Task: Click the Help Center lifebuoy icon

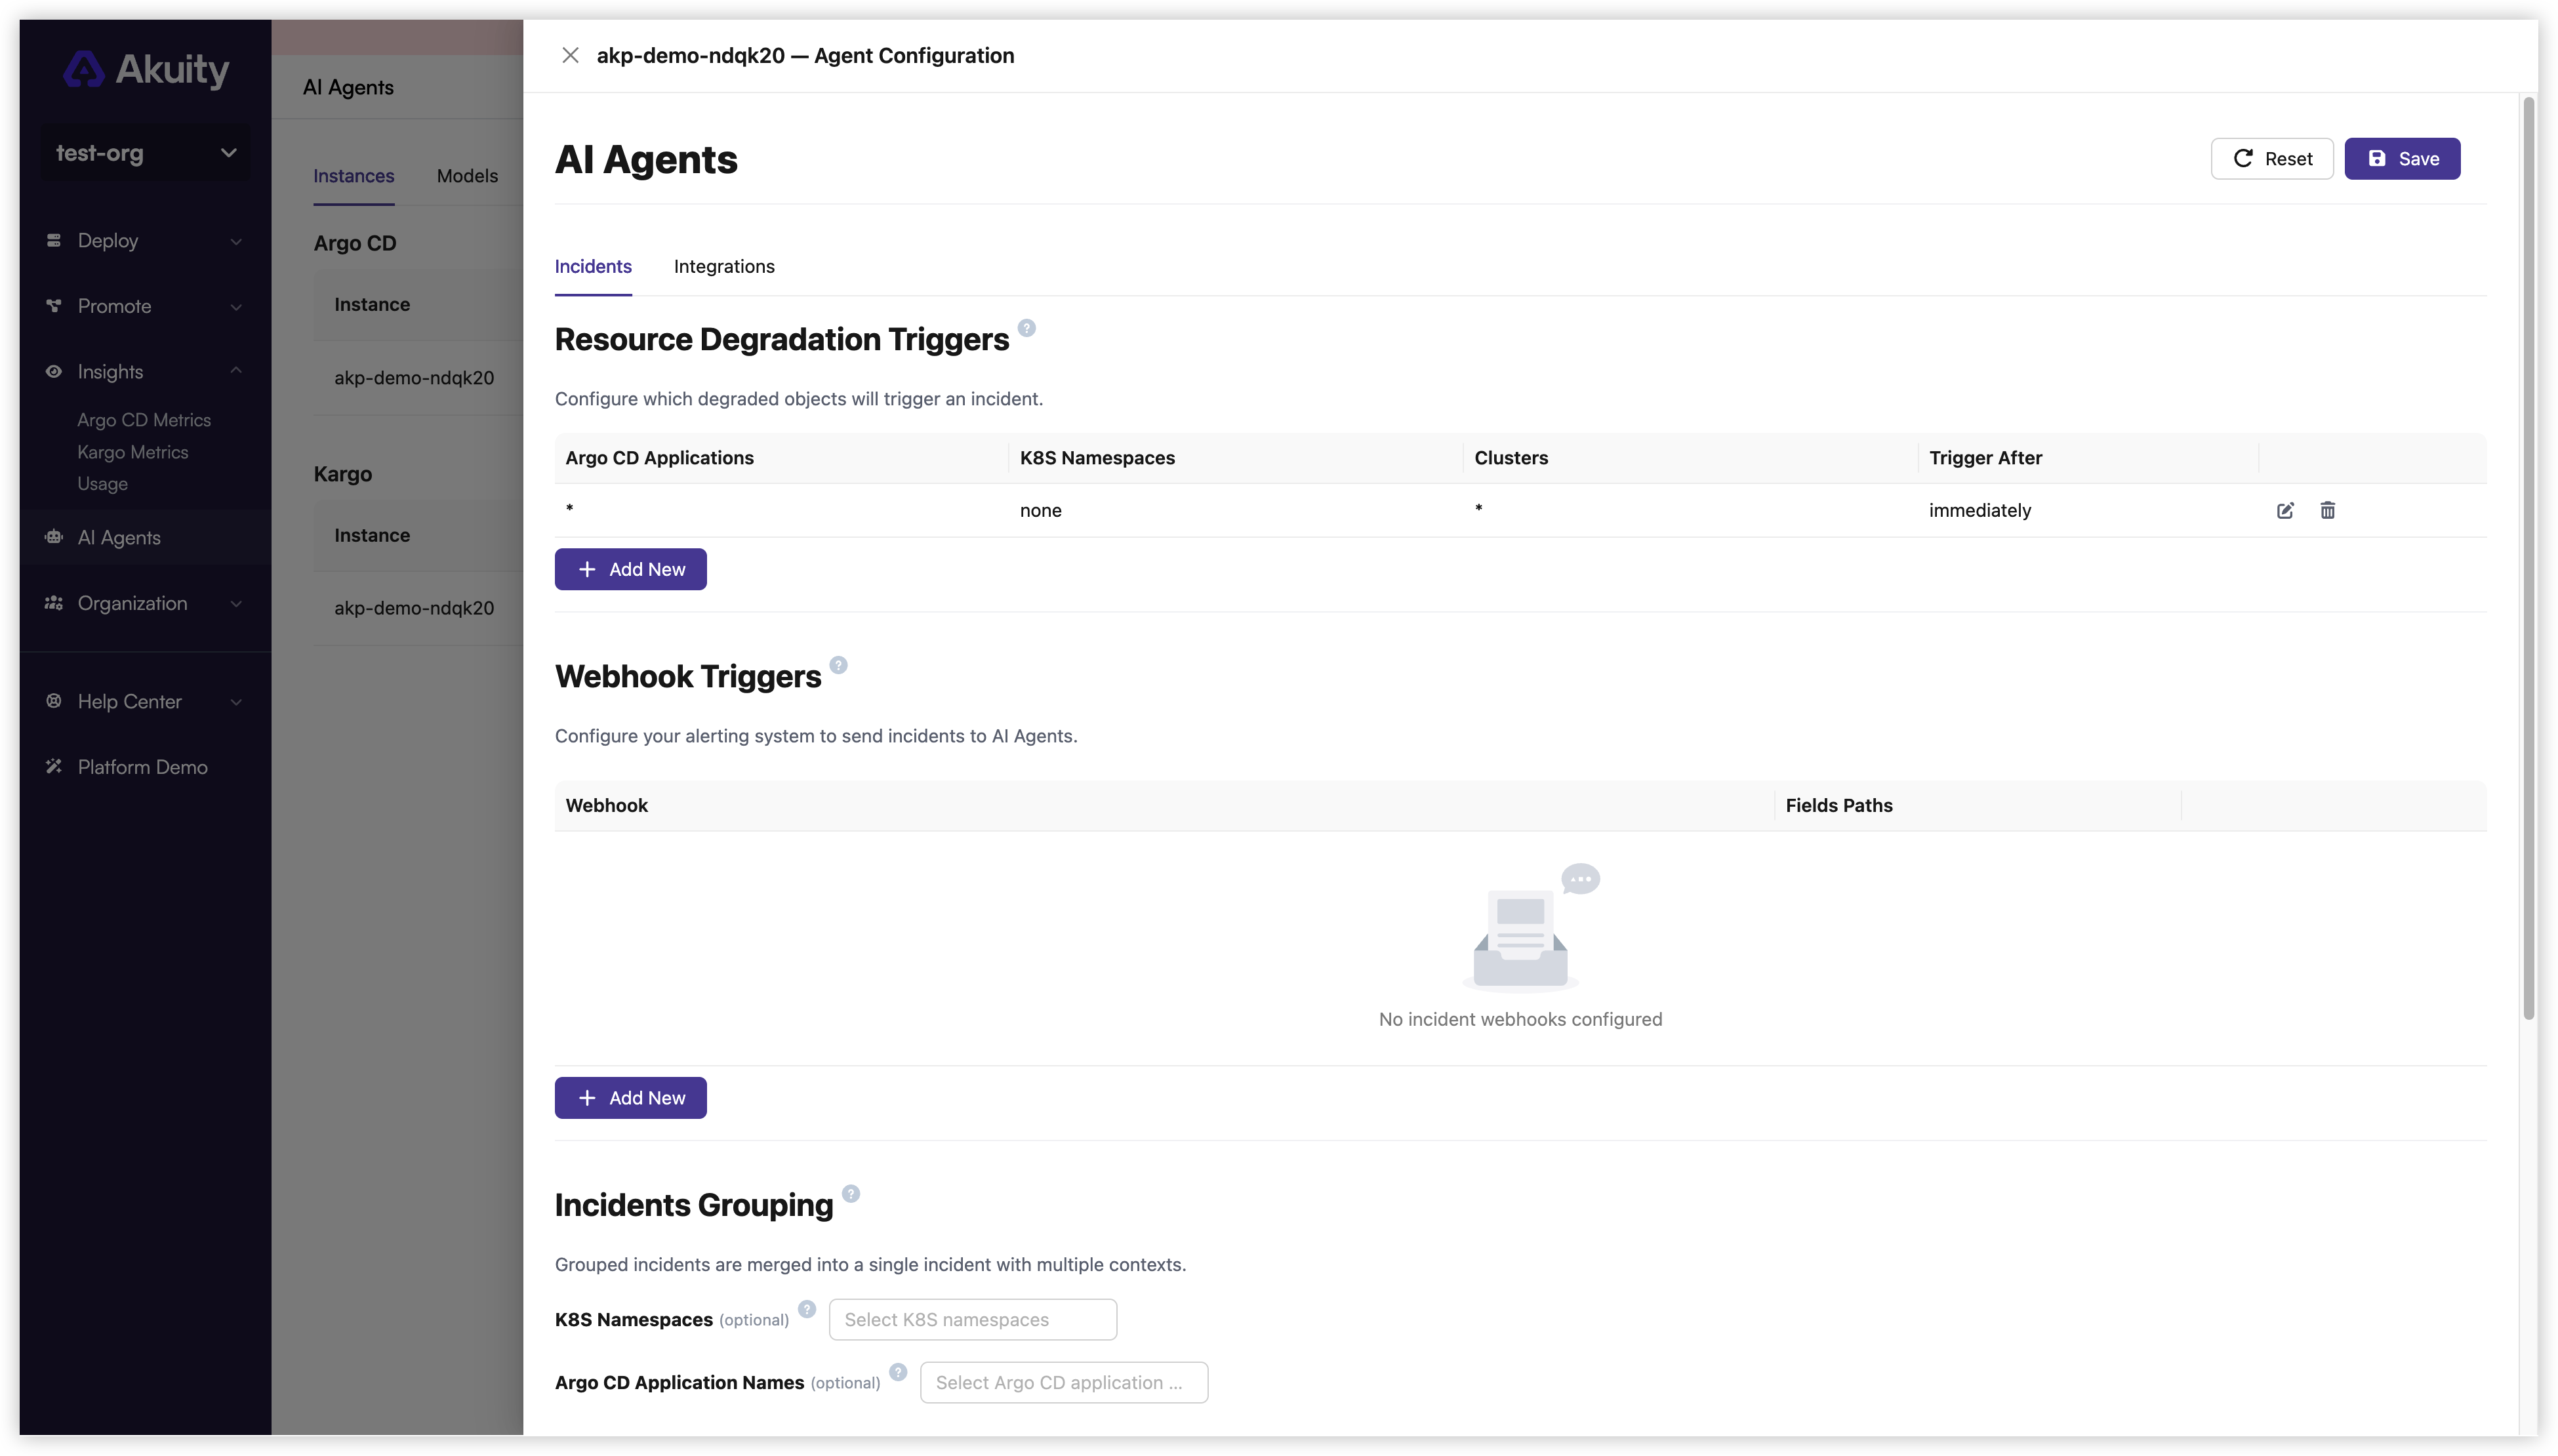Action: pos(54,701)
